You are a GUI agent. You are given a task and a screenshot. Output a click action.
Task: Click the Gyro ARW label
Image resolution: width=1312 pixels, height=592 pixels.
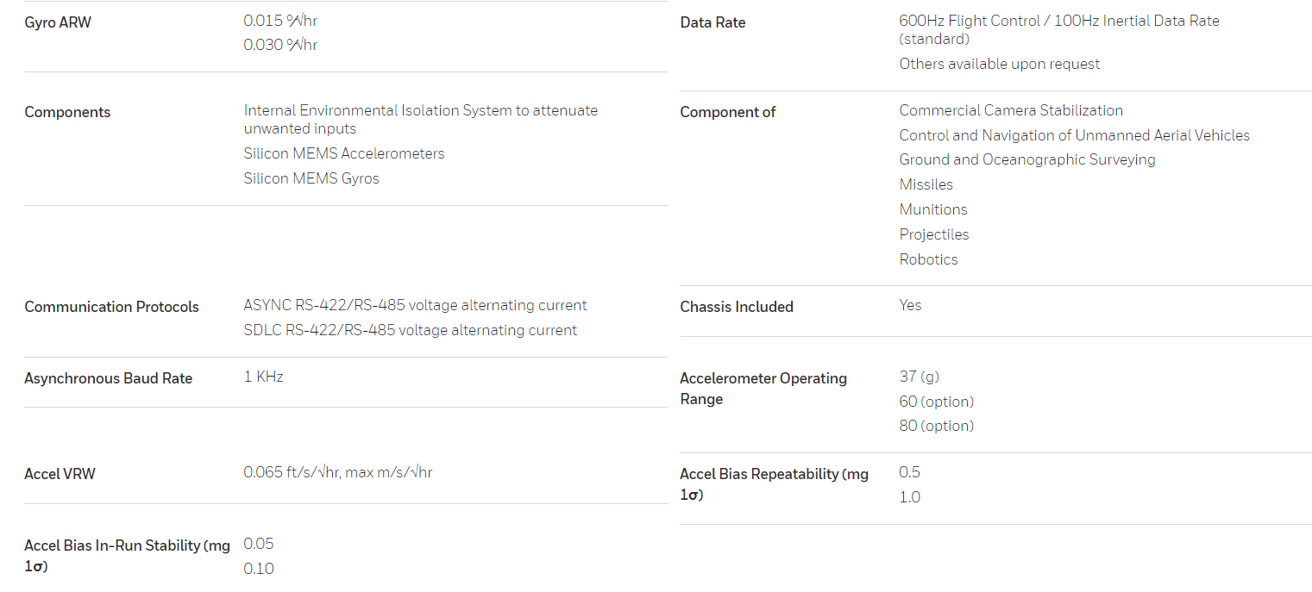58,22
